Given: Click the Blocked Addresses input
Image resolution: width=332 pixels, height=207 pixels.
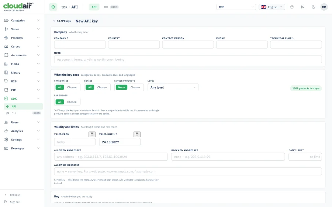Looking at the screenshot, I should click(228, 157).
